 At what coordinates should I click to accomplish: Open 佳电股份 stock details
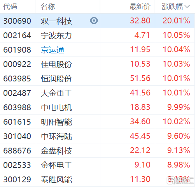click(56, 64)
